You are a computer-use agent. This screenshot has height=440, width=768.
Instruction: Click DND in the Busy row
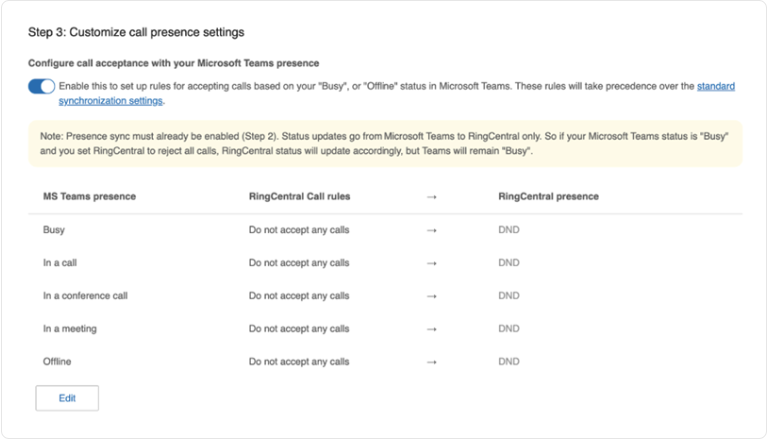[509, 230]
